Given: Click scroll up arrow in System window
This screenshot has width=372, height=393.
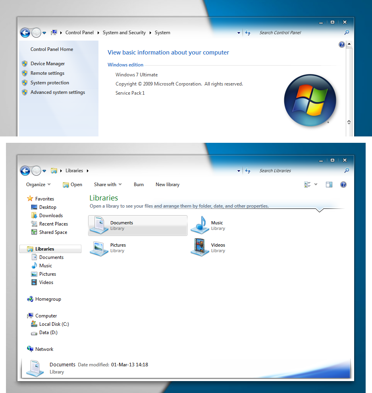Looking at the screenshot, I should click(x=349, y=44).
